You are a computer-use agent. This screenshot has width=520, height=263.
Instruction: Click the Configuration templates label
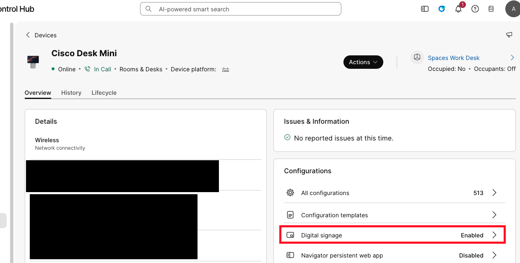click(335, 215)
